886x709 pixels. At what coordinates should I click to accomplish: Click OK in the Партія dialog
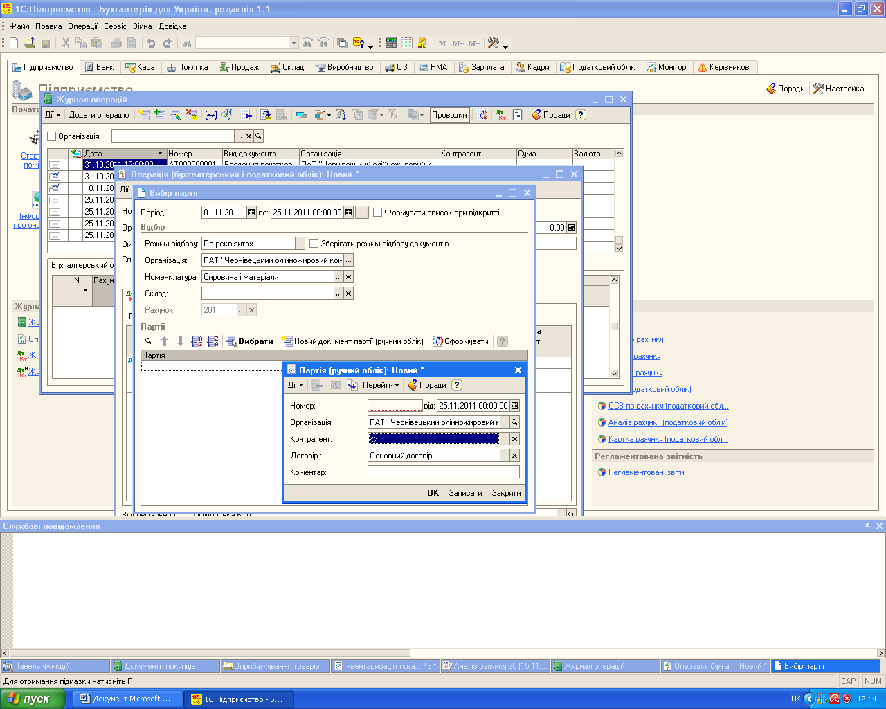coord(433,493)
